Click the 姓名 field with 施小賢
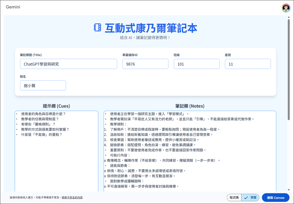This screenshot has height=204, width=294. [x=43, y=85]
